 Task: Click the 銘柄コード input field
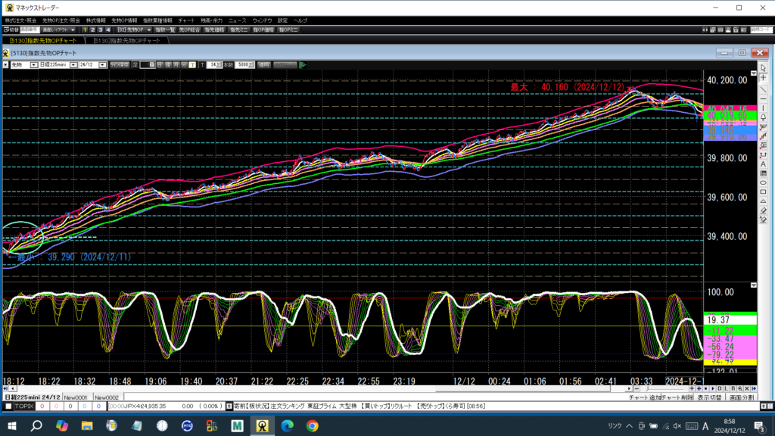(x=761, y=30)
